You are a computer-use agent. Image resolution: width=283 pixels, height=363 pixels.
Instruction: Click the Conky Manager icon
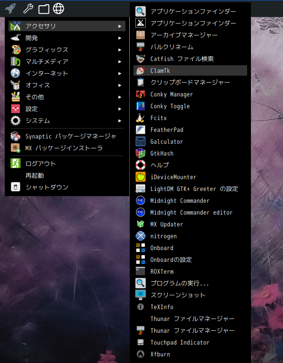pos(141,94)
